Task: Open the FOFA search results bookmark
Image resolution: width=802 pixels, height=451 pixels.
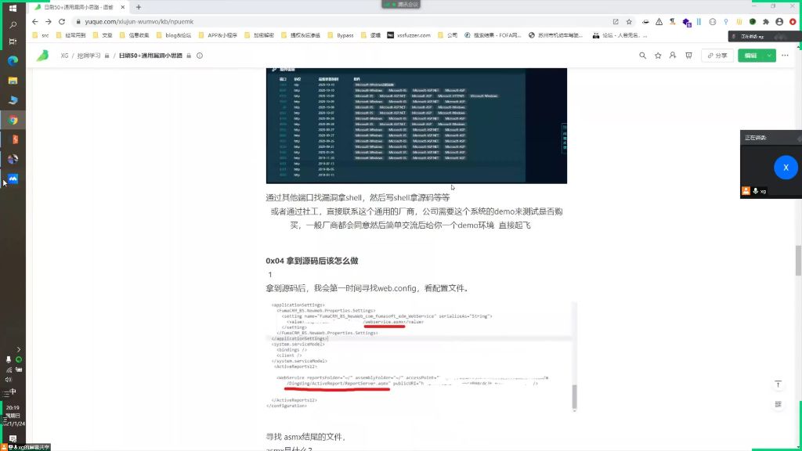Action: tap(492, 35)
